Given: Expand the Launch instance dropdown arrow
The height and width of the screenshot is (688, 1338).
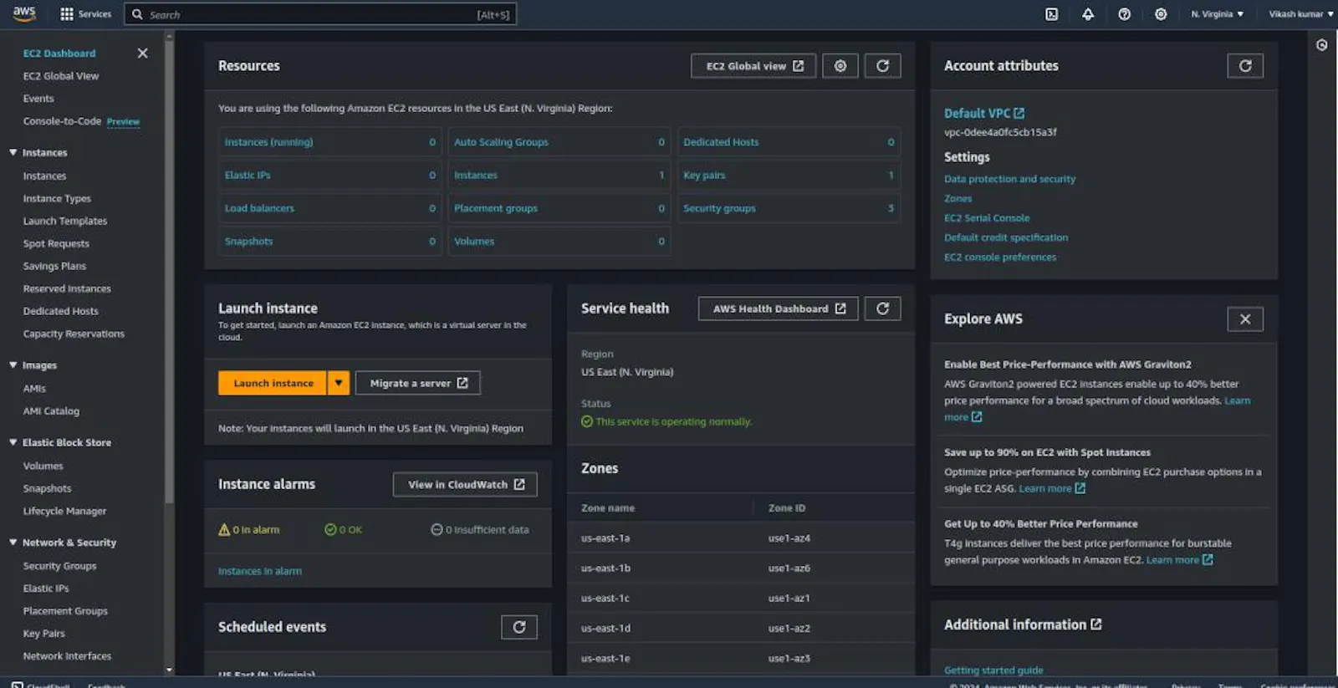Looking at the screenshot, I should [339, 383].
